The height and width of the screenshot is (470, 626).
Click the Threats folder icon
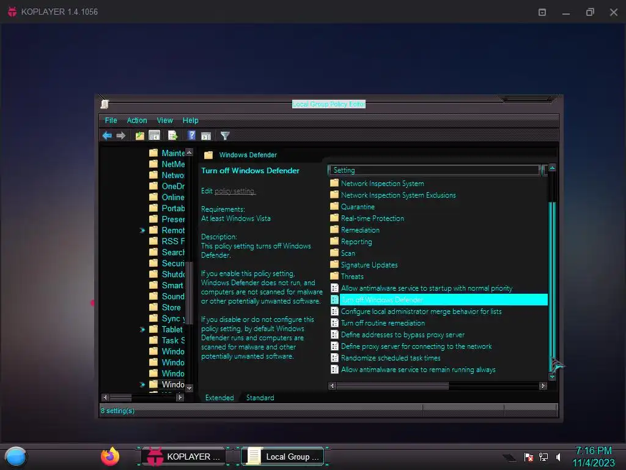[334, 276]
